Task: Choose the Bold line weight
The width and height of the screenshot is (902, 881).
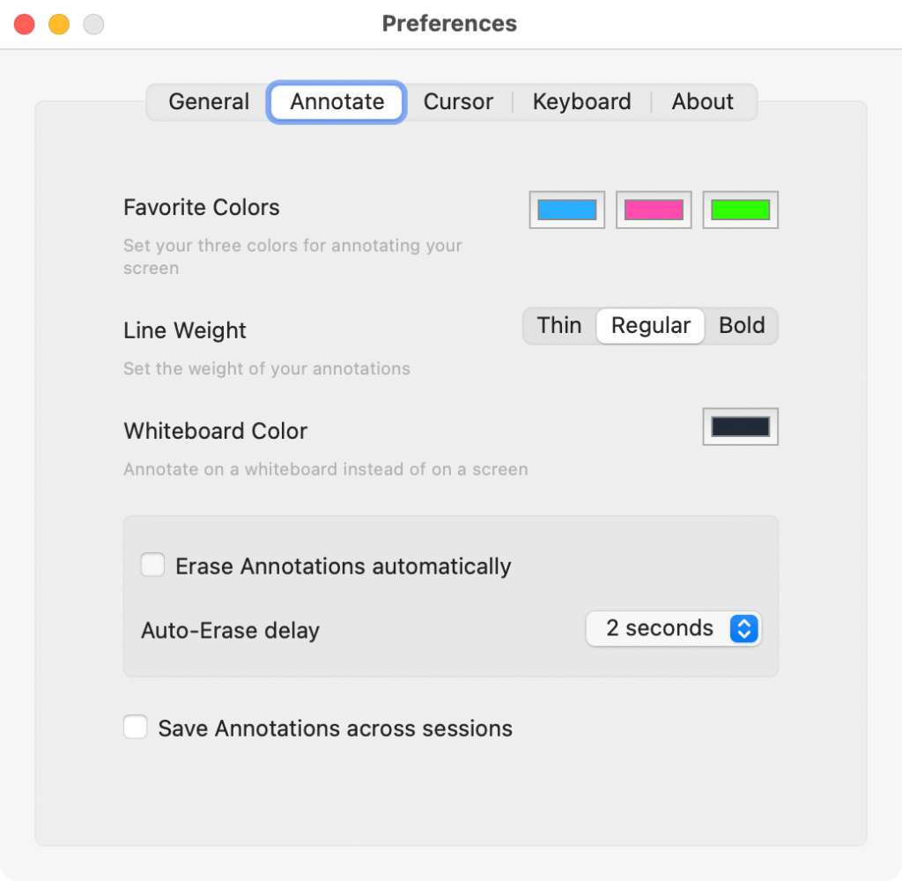Action: [x=742, y=325]
